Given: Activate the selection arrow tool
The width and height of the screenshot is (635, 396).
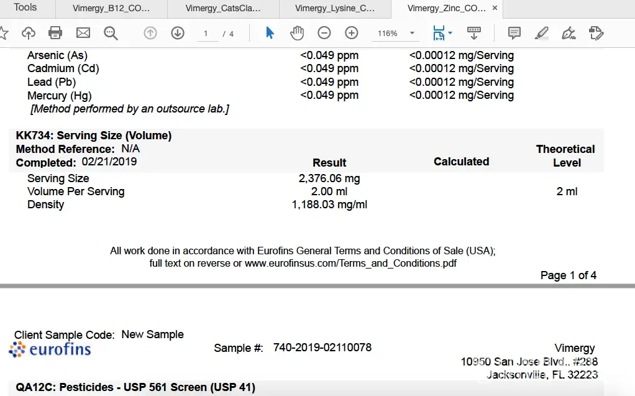Looking at the screenshot, I should (270, 33).
